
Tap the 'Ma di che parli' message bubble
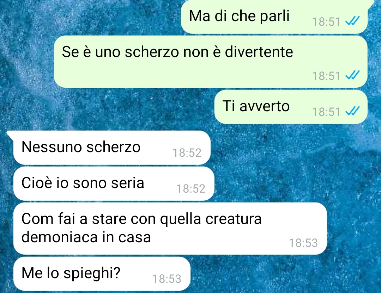coord(274,17)
